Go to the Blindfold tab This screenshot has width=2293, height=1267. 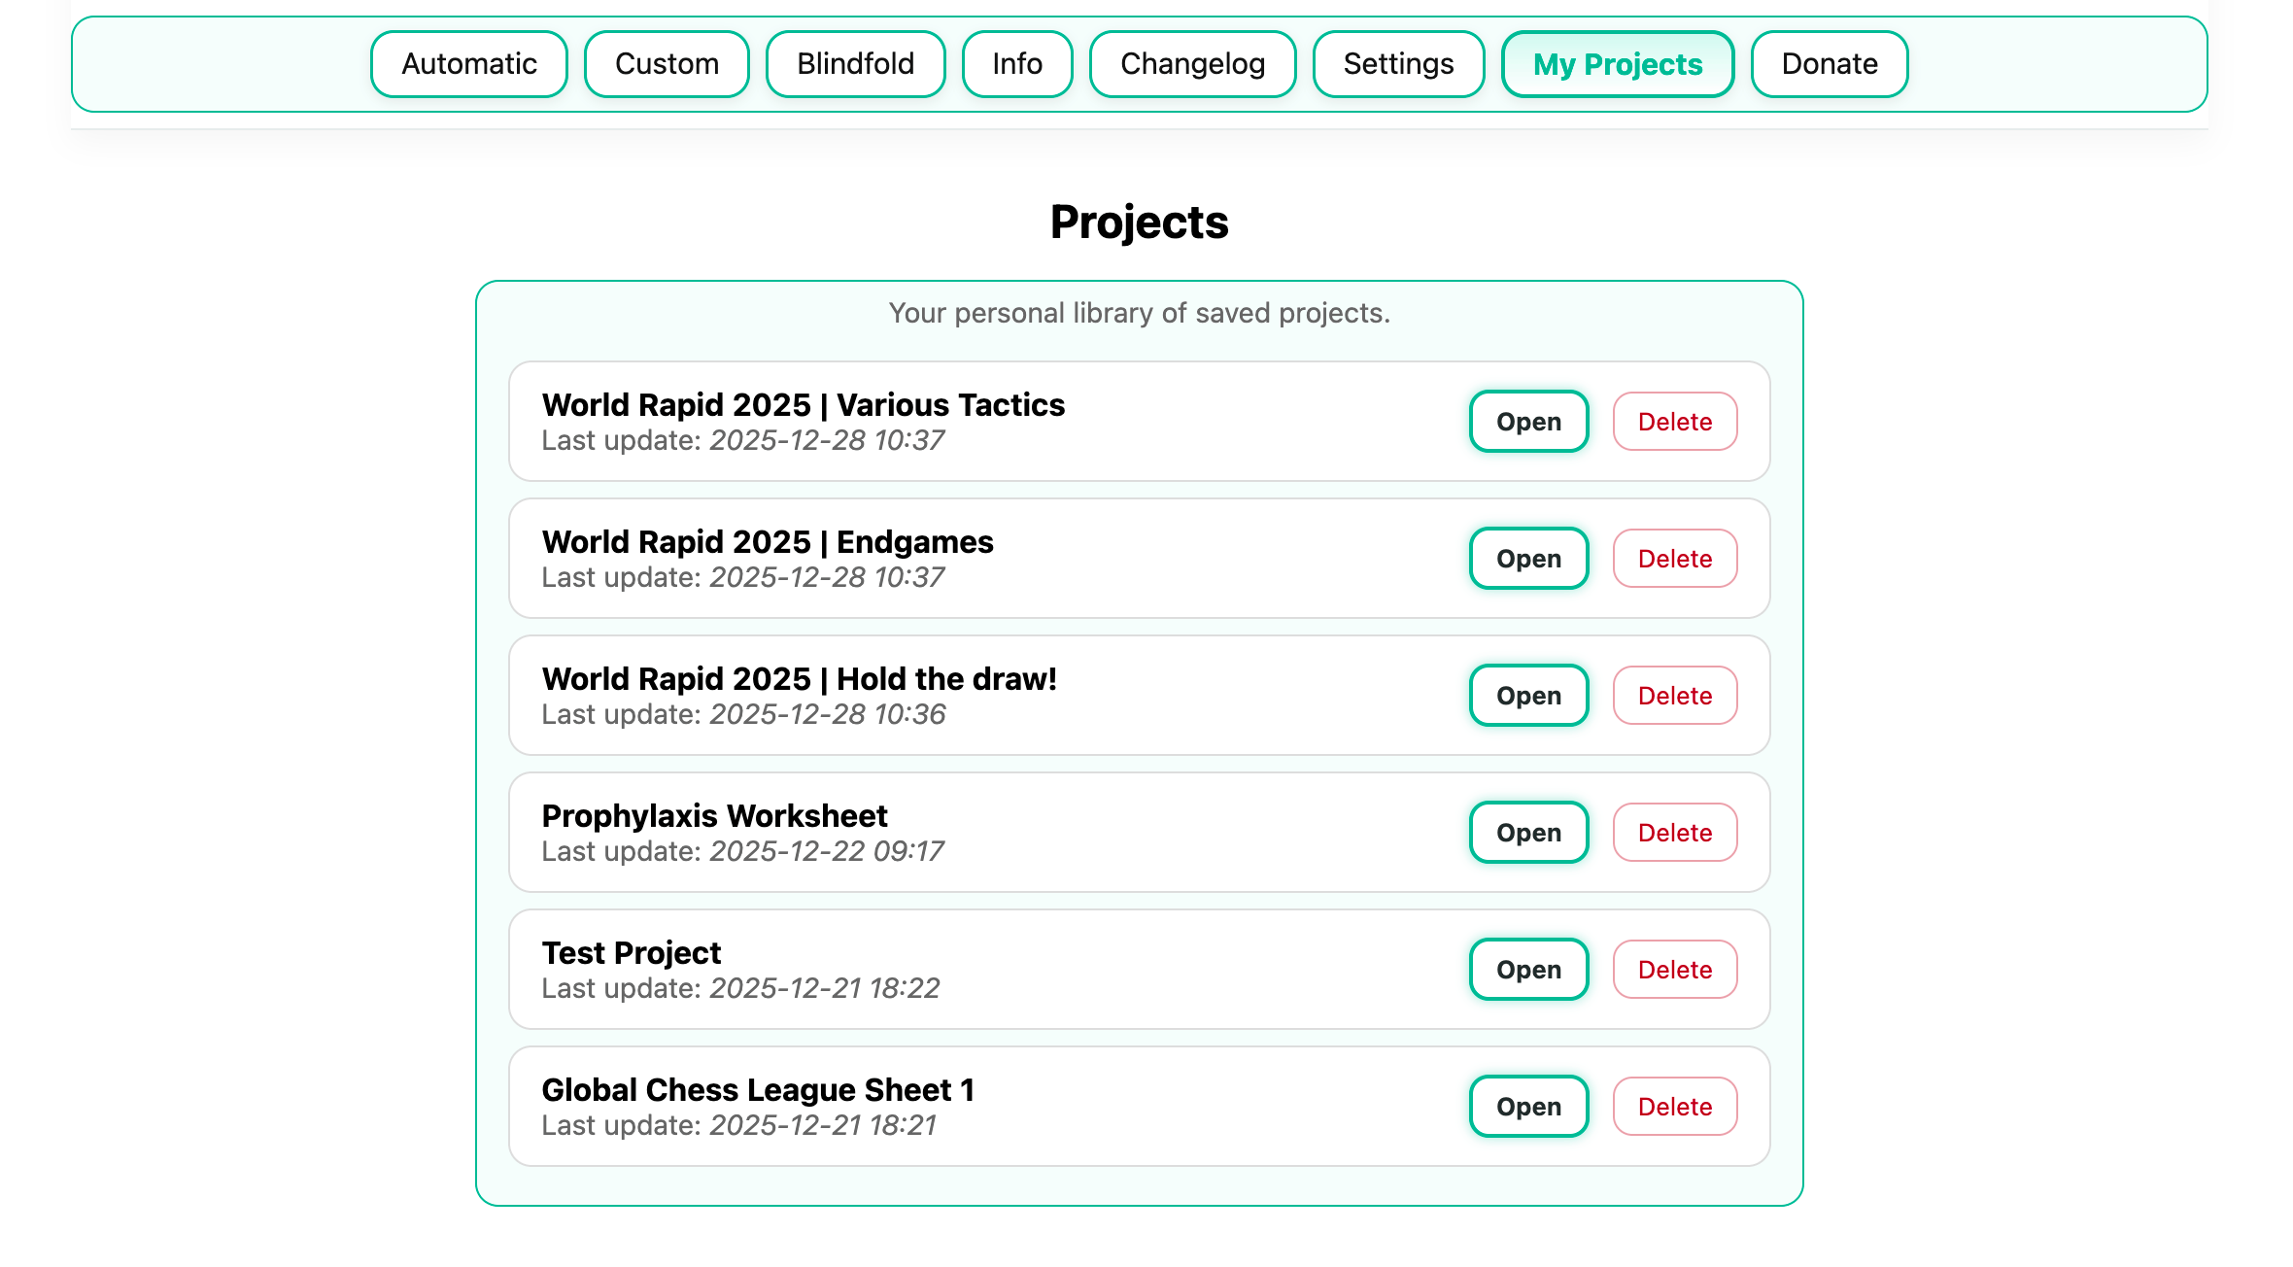click(x=855, y=64)
